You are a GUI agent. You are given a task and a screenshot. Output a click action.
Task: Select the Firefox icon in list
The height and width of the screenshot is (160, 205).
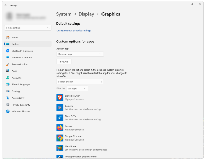coord(60,128)
